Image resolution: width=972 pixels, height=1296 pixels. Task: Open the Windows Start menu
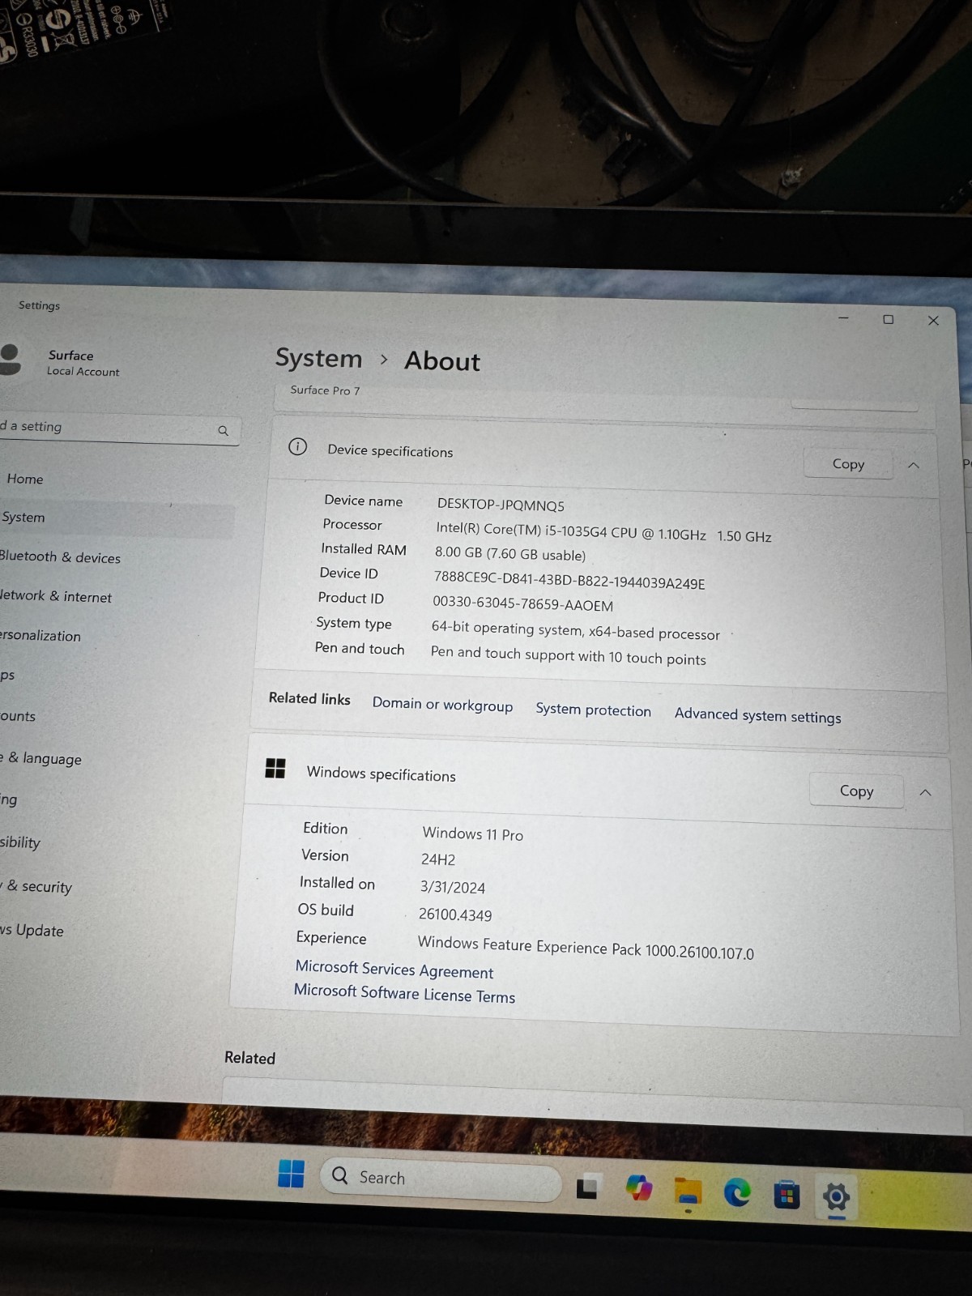pyautogui.click(x=291, y=1174)
